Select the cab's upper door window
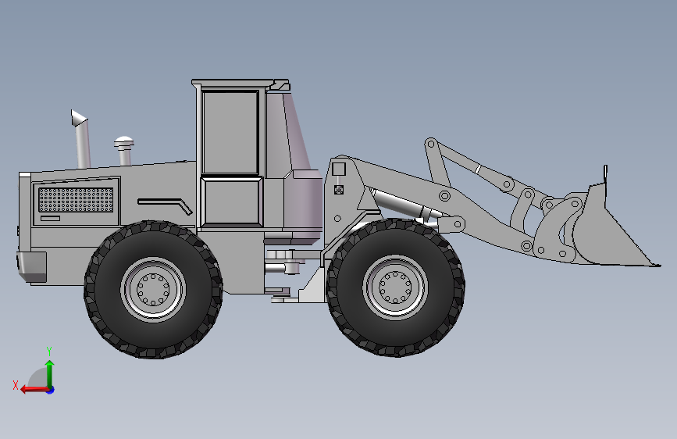677x439 pixels. [230, 132]
